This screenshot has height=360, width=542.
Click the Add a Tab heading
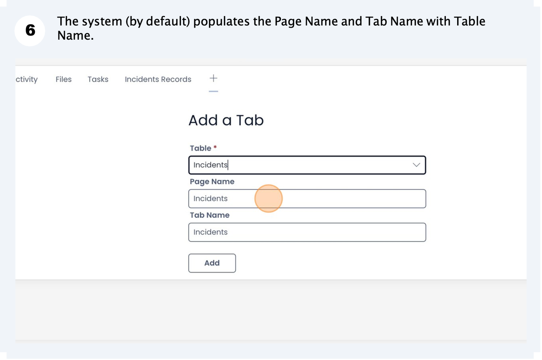click(226, 121)
